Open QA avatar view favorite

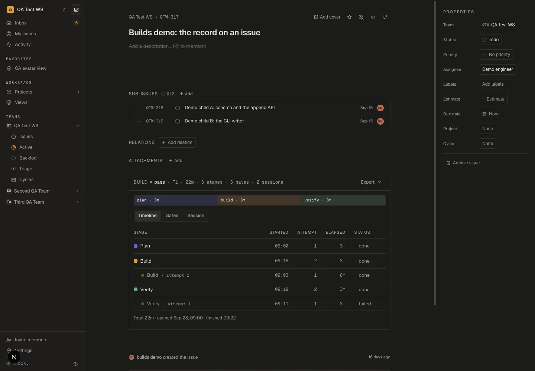(x=43, y=68)
